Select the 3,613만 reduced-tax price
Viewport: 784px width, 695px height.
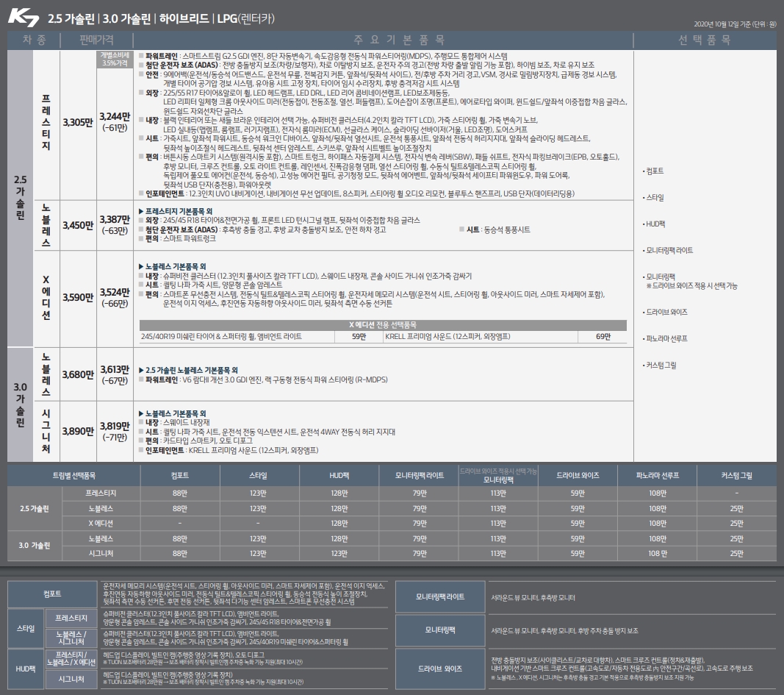[x=115, y=369]
